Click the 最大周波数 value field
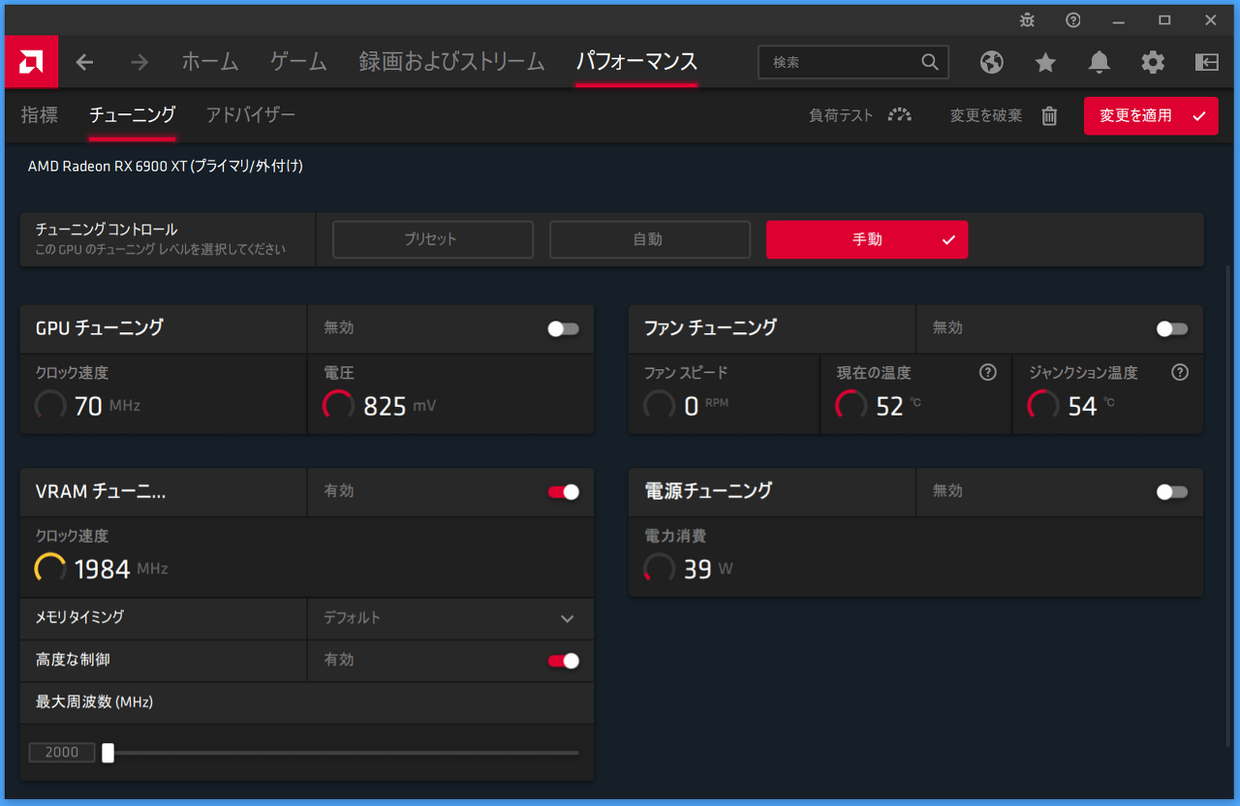1240x806 pixels. [x=62, y=753]
